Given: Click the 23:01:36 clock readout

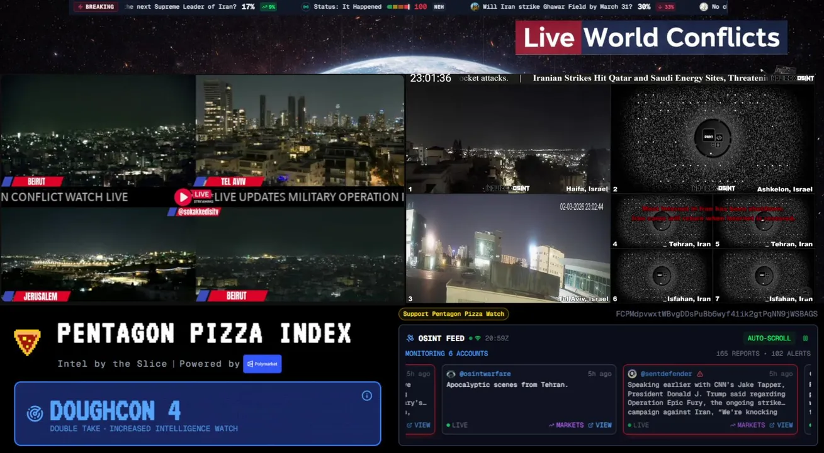Looking at the screenshot, I should click(431, 79).
